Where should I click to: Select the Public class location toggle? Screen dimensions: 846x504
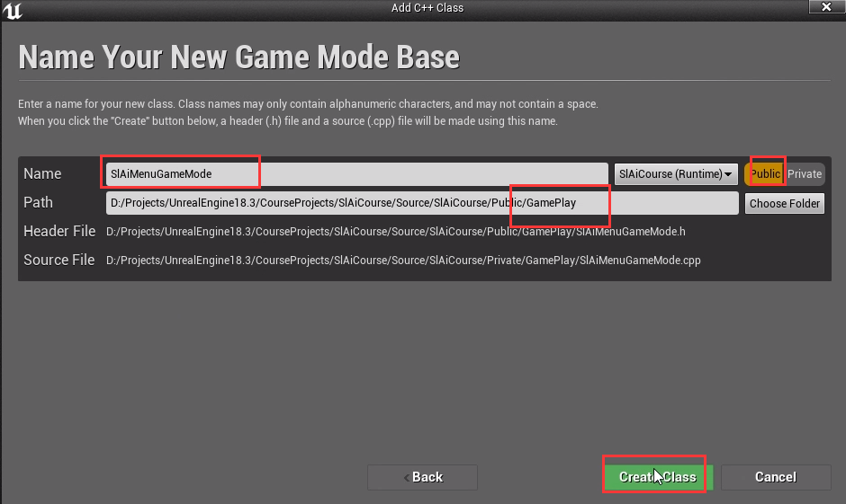[764, 174]
